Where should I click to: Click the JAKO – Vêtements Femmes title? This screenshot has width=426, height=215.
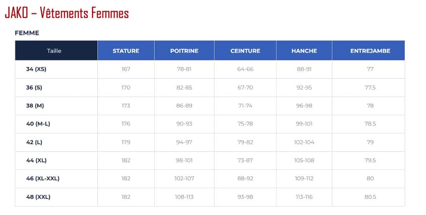pos(67,13)
